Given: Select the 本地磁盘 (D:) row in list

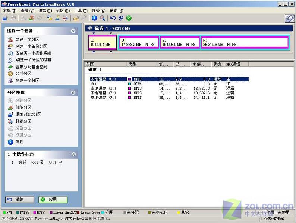Looking at the screenshot, I should (x=169, y=88).
